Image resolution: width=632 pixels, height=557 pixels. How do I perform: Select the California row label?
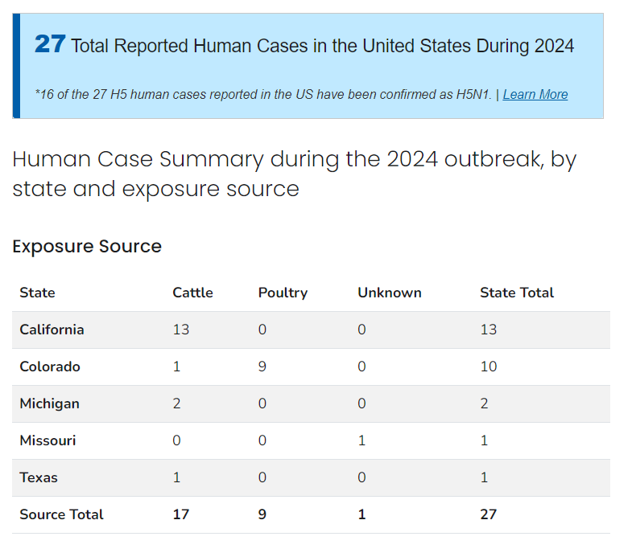(x=52, y=330)
